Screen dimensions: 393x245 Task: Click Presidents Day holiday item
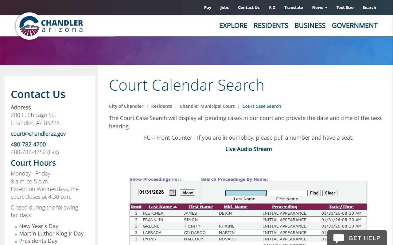tap(38, 241)
